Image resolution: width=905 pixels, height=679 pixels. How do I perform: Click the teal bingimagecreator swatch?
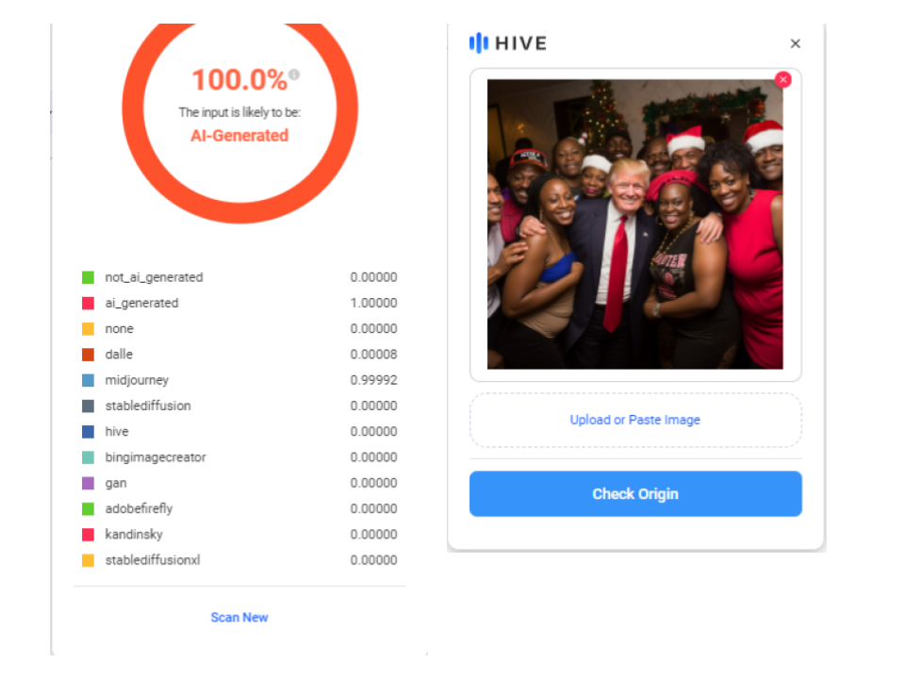89,458
